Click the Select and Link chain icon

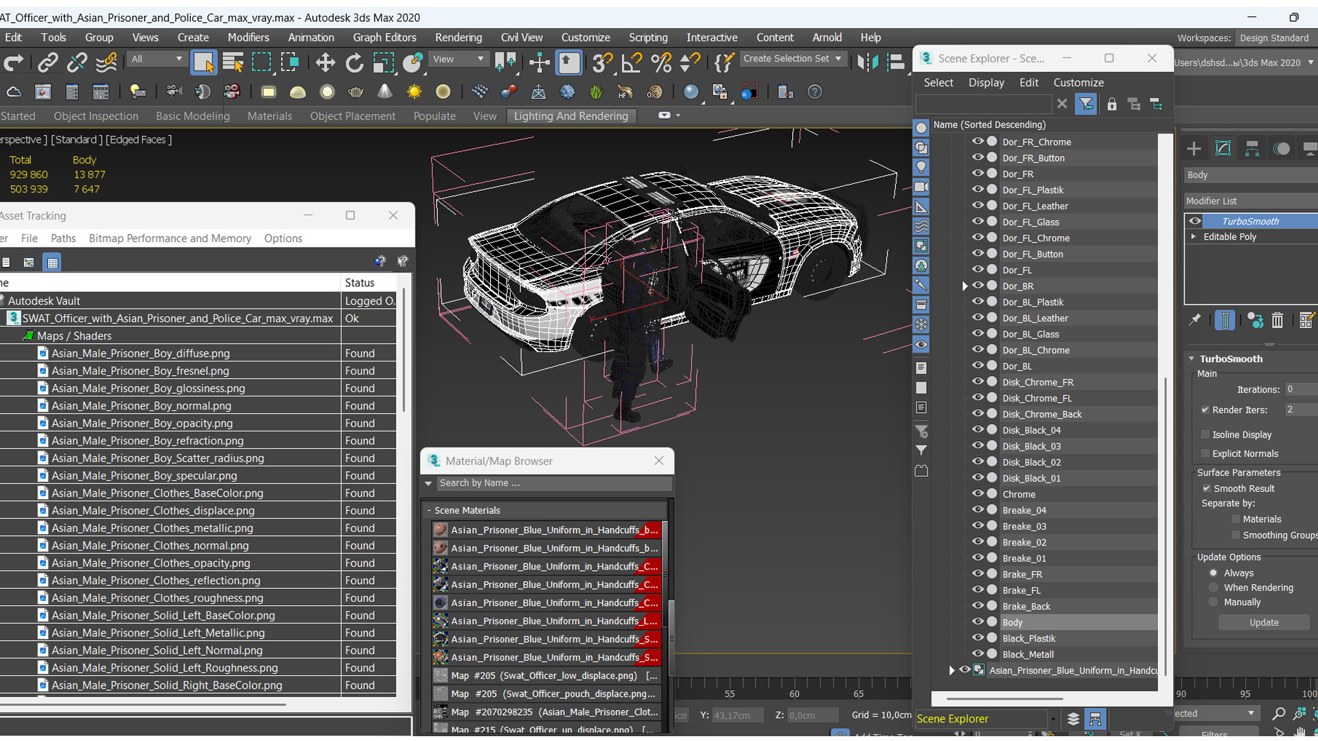(x=47, y=62)
